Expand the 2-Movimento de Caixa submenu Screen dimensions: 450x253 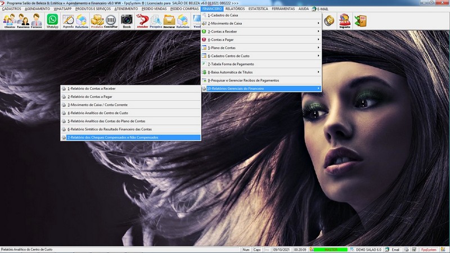261,23
